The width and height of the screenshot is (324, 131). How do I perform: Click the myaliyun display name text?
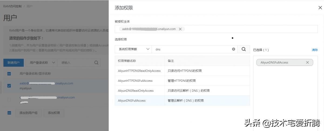(25, 88)
